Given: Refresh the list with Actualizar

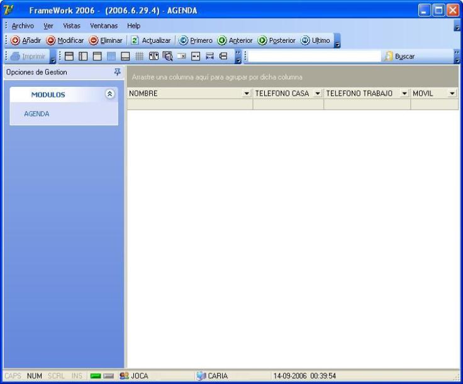Looking at the screenshot, I should click(151, 40).
